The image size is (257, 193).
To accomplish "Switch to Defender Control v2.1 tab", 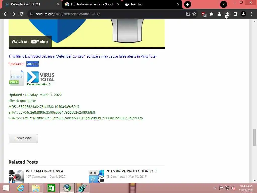I will click(31, 4).
